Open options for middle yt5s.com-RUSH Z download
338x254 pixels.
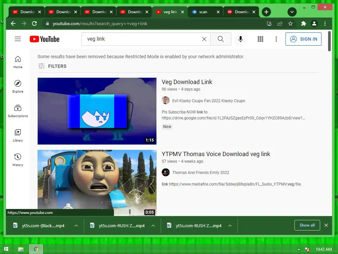click(153, 226)
